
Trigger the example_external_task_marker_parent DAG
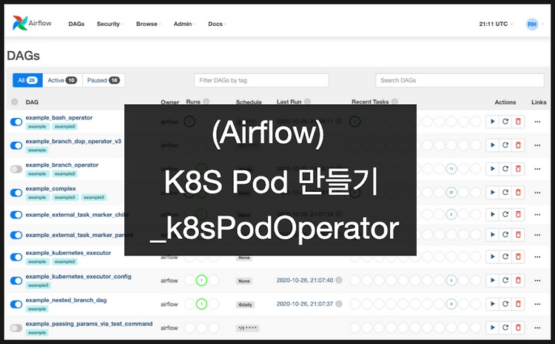tap(492, 235)
